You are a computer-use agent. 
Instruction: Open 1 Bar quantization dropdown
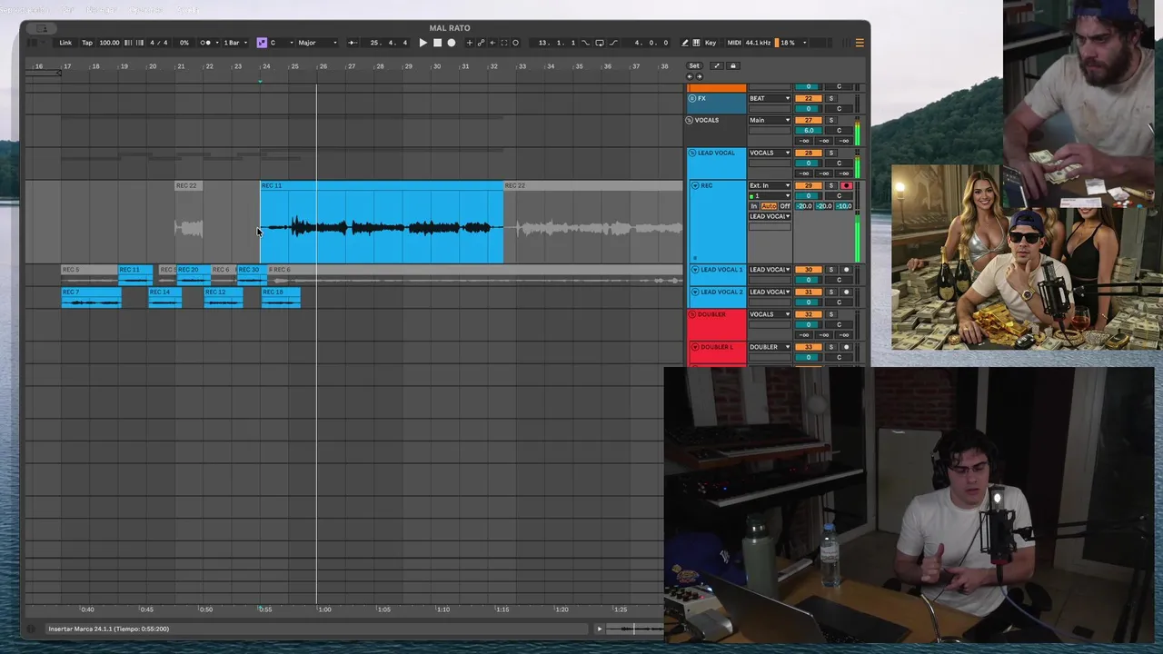236,43
